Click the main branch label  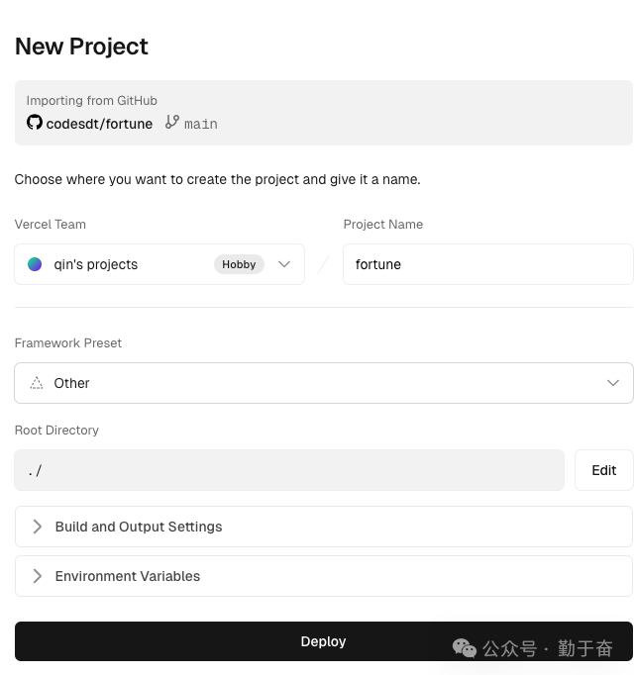[201, 124]
